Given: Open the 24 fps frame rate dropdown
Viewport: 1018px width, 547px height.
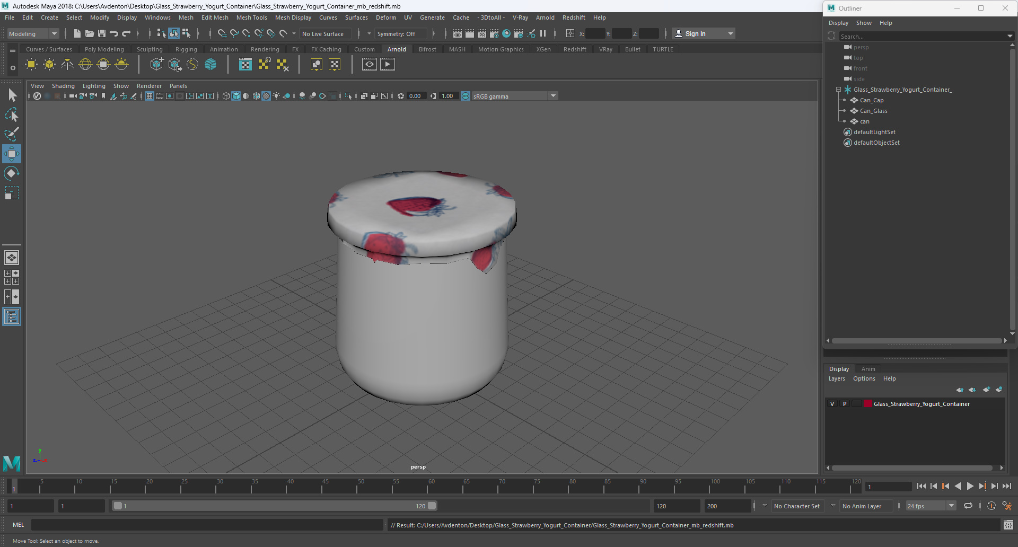Looking at the screenshot, I should click(x=931, y=506).
